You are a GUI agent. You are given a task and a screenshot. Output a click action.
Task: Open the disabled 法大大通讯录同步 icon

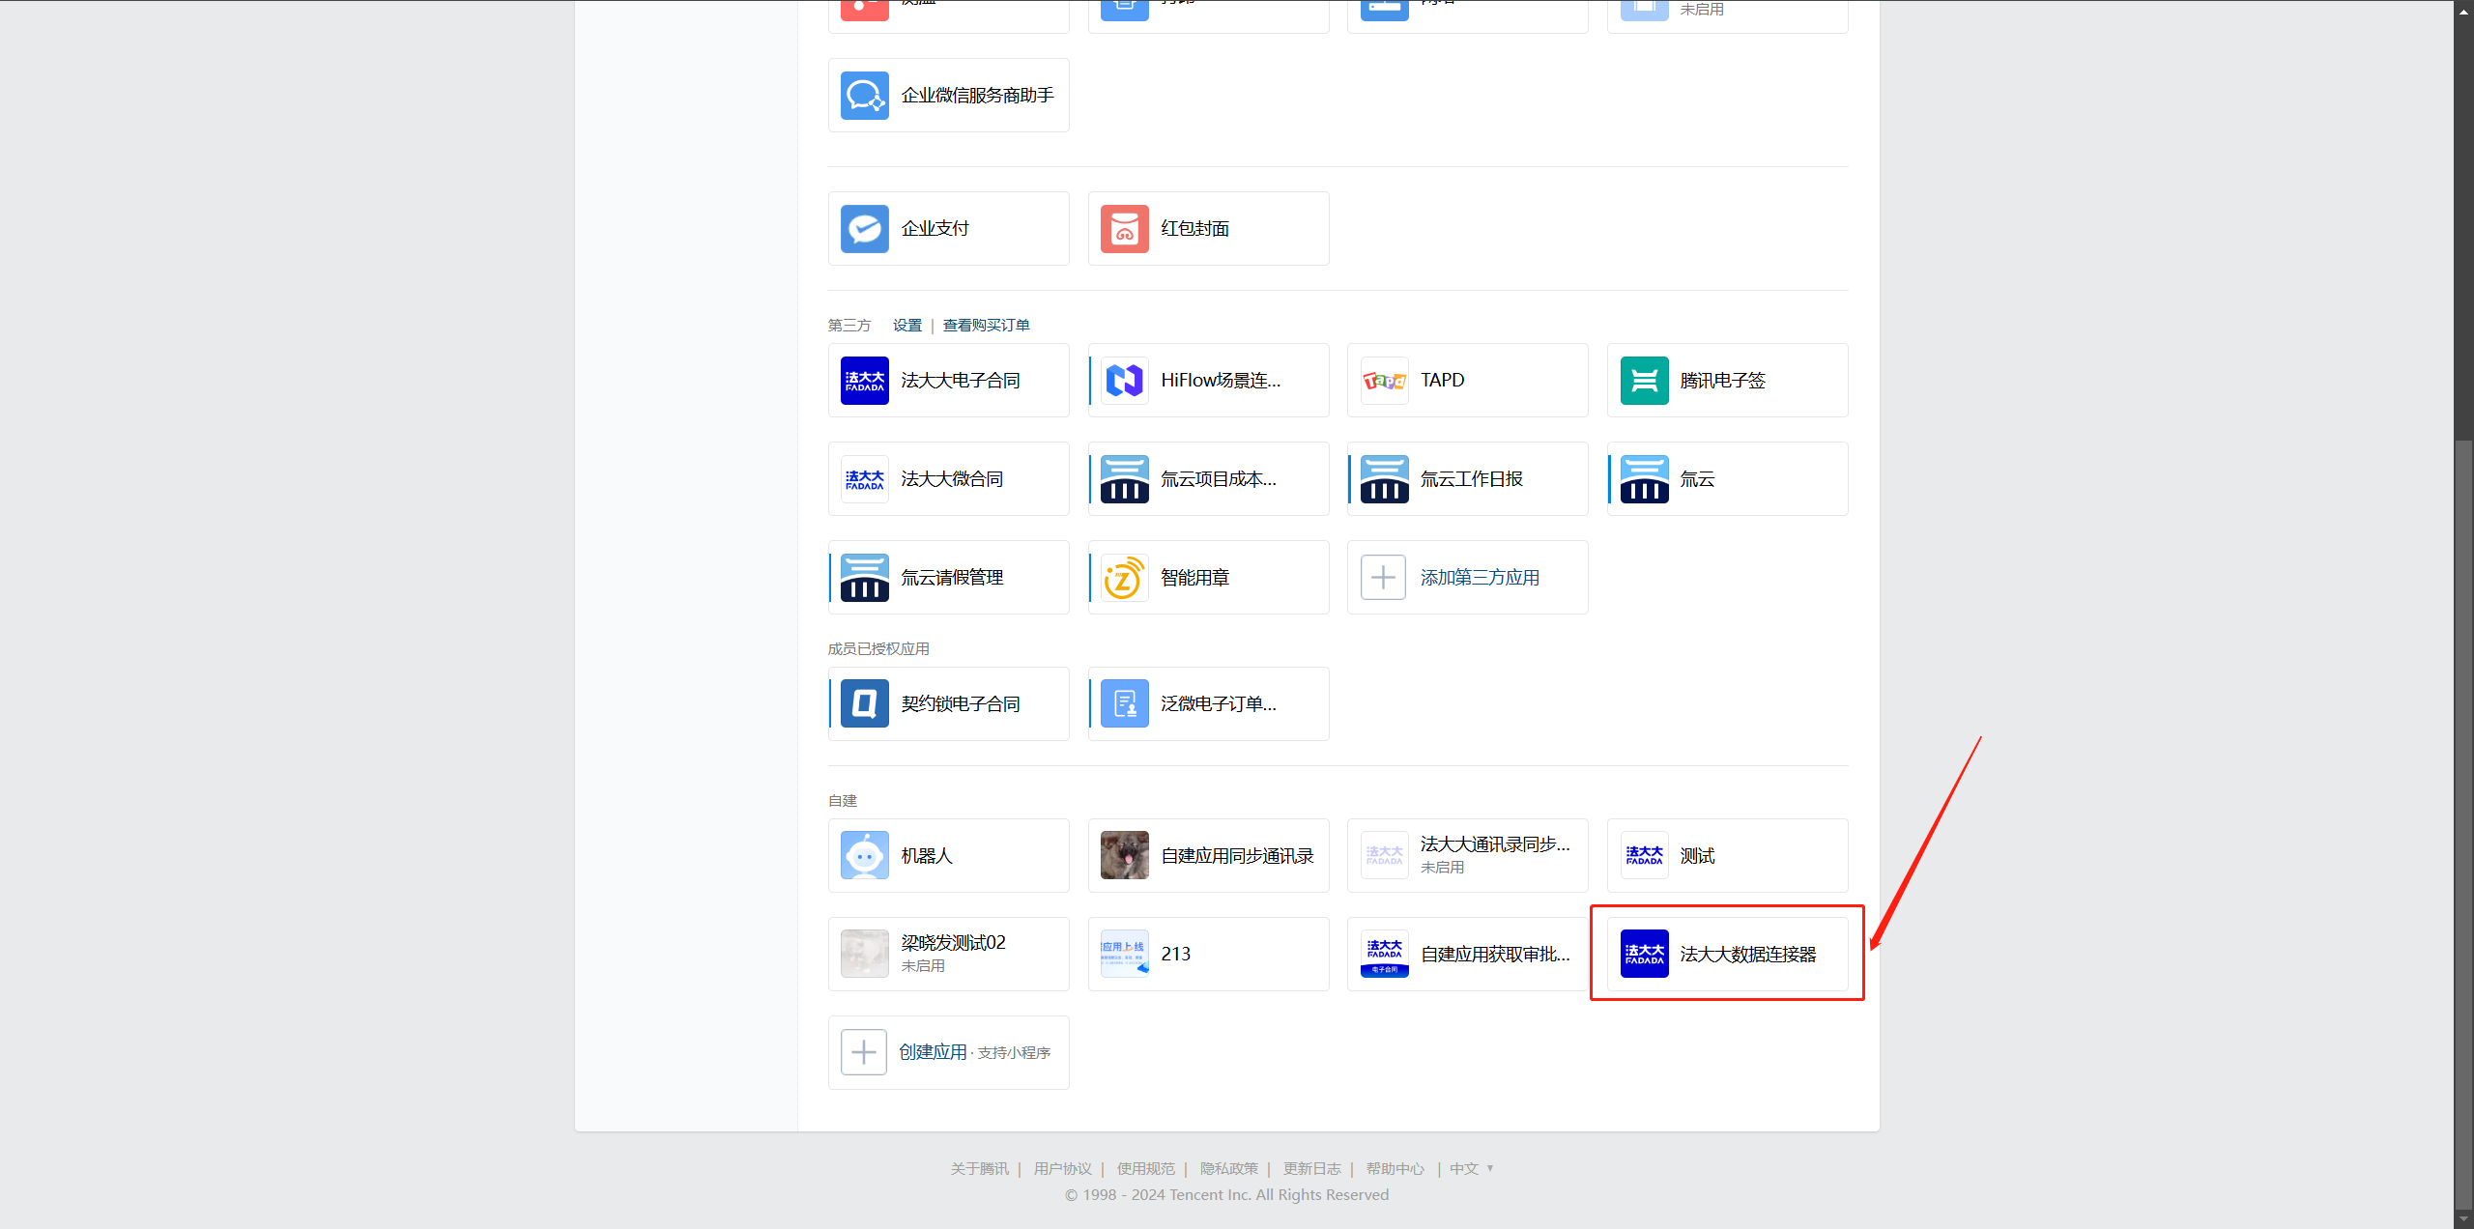pos(1384,856)
